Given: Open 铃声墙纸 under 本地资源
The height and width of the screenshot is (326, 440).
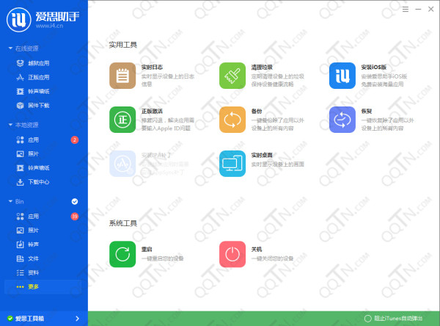Looking at the screenshot, I should tap(39, 168).
